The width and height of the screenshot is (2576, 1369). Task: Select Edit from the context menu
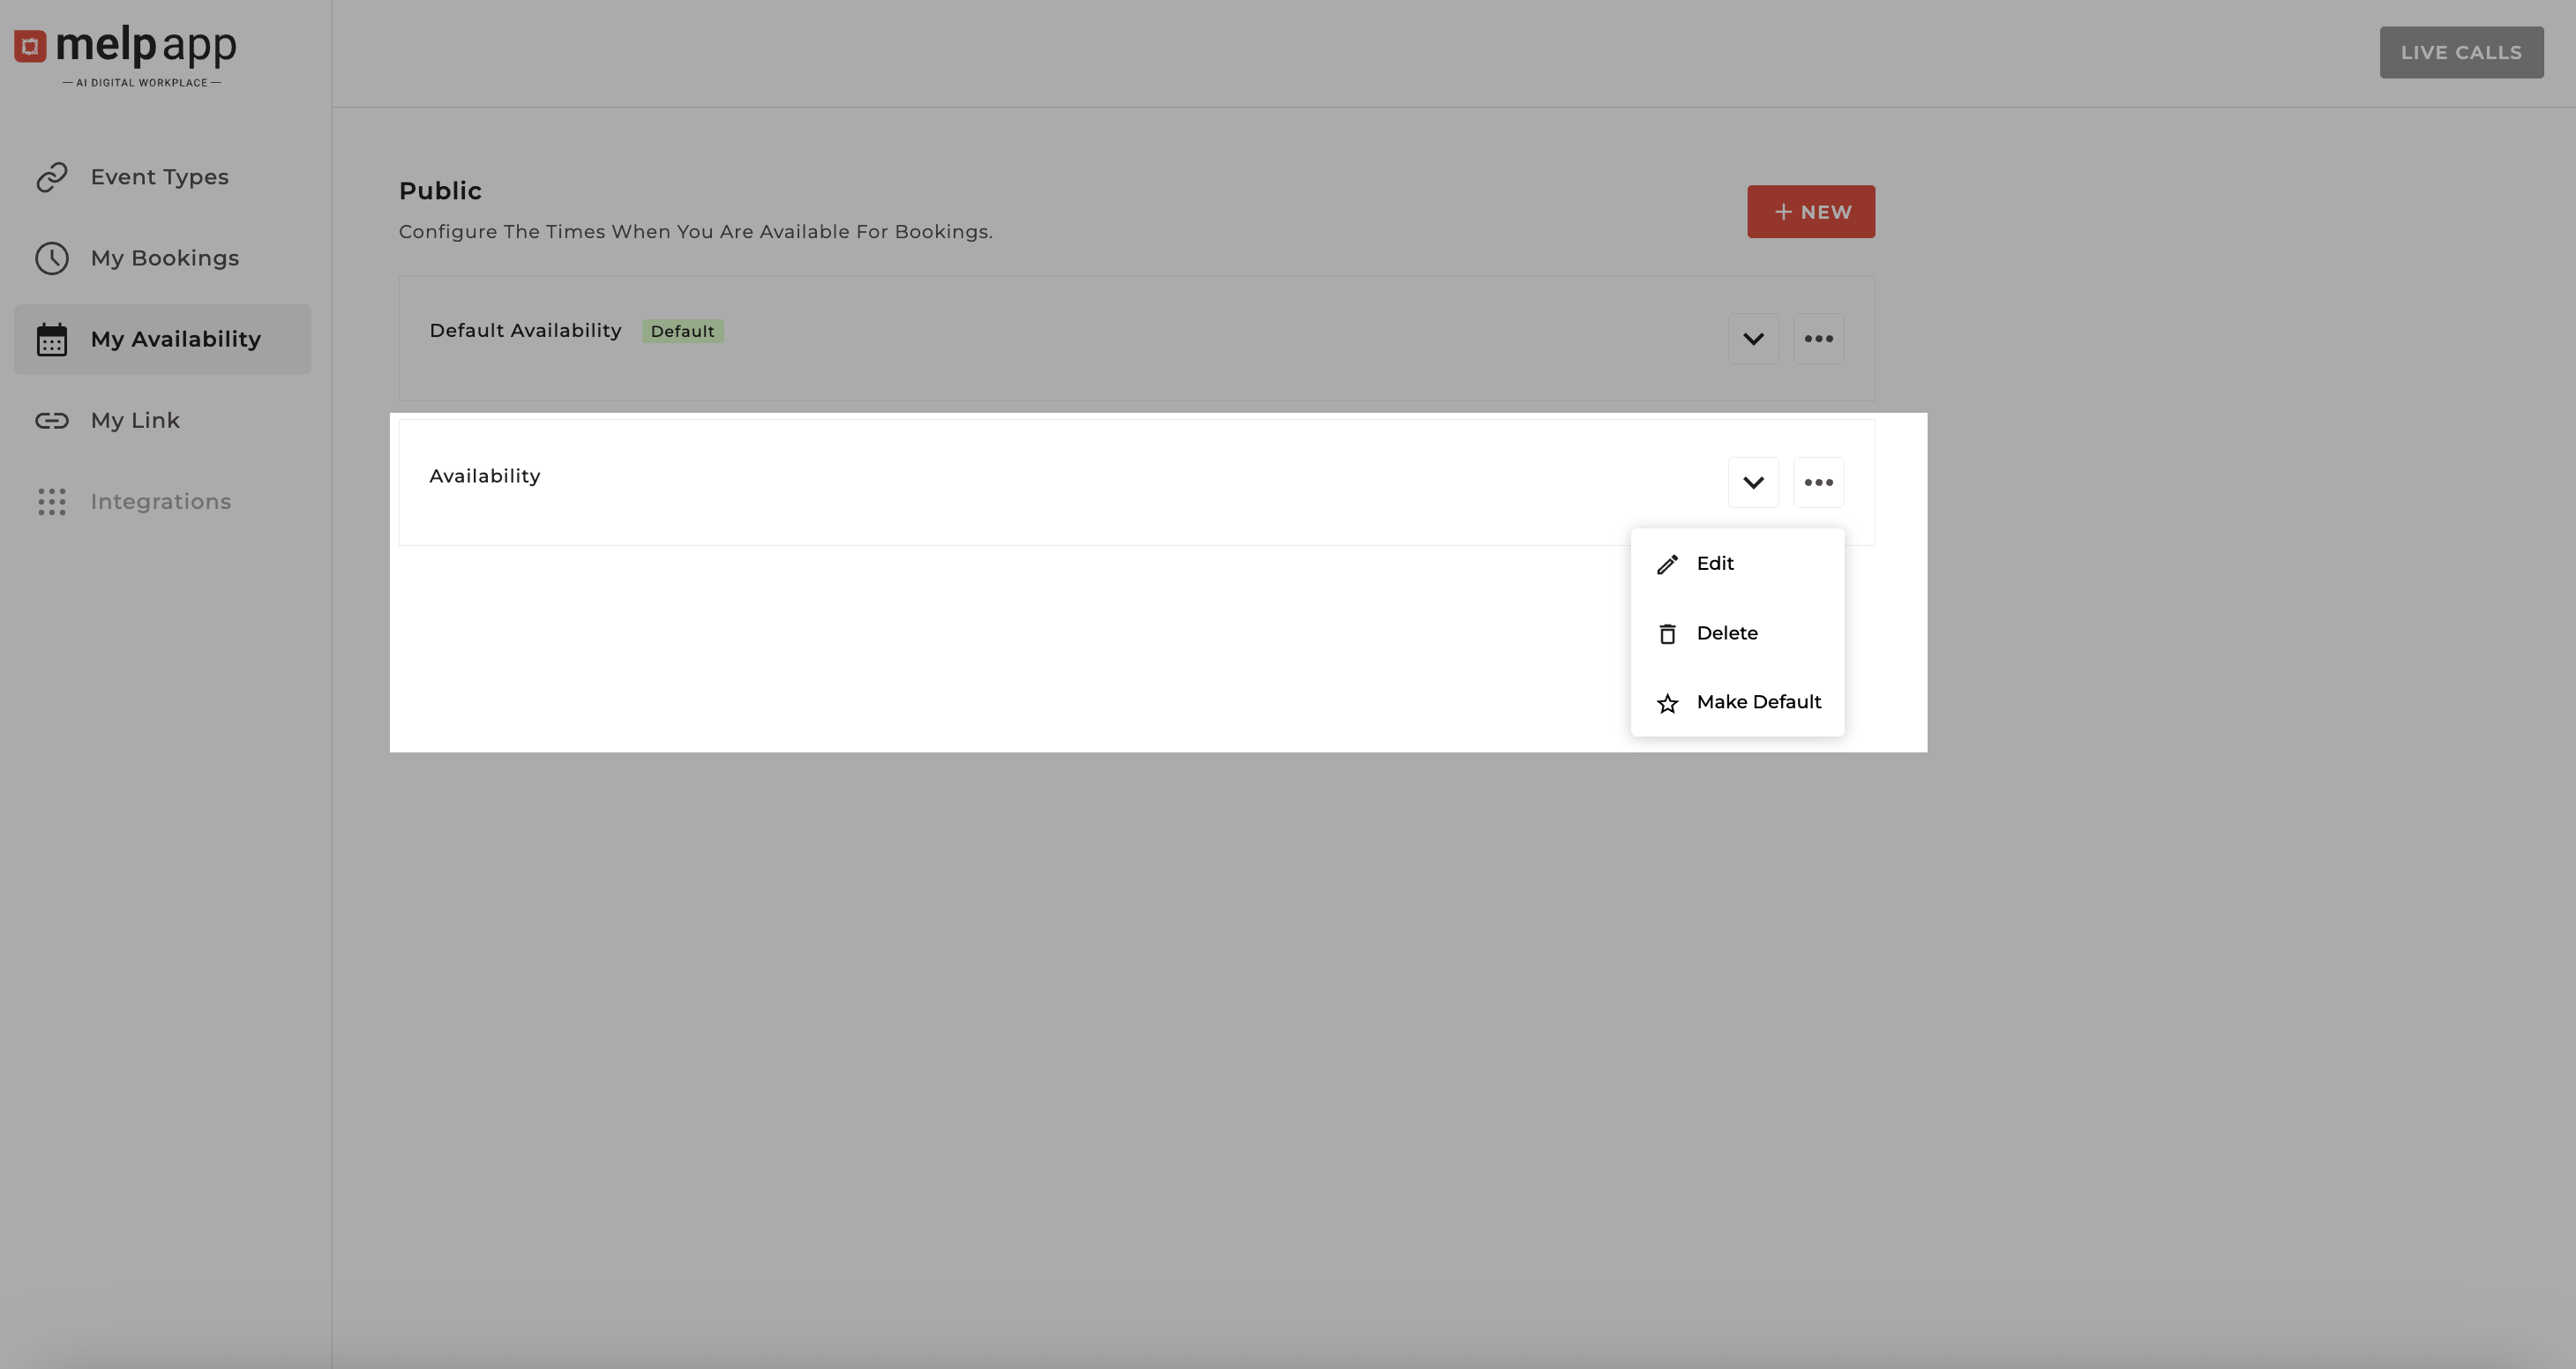coord(1714,563)
